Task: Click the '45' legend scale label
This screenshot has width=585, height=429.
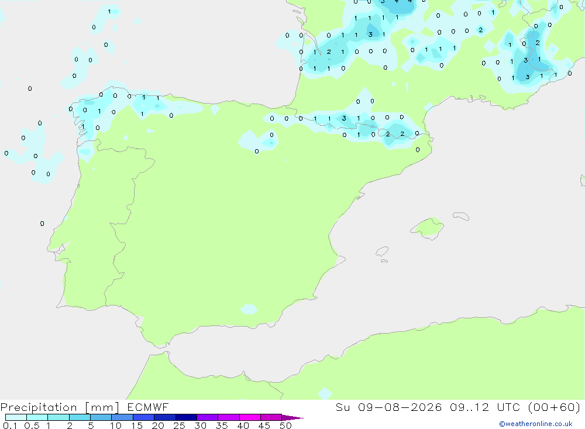Action: click(264, 425)
